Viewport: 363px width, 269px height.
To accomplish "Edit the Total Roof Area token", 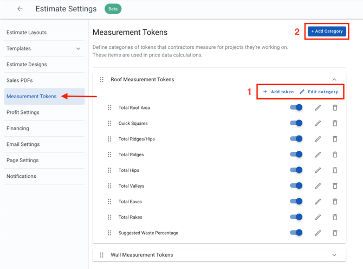I will (x=318, y=108).
